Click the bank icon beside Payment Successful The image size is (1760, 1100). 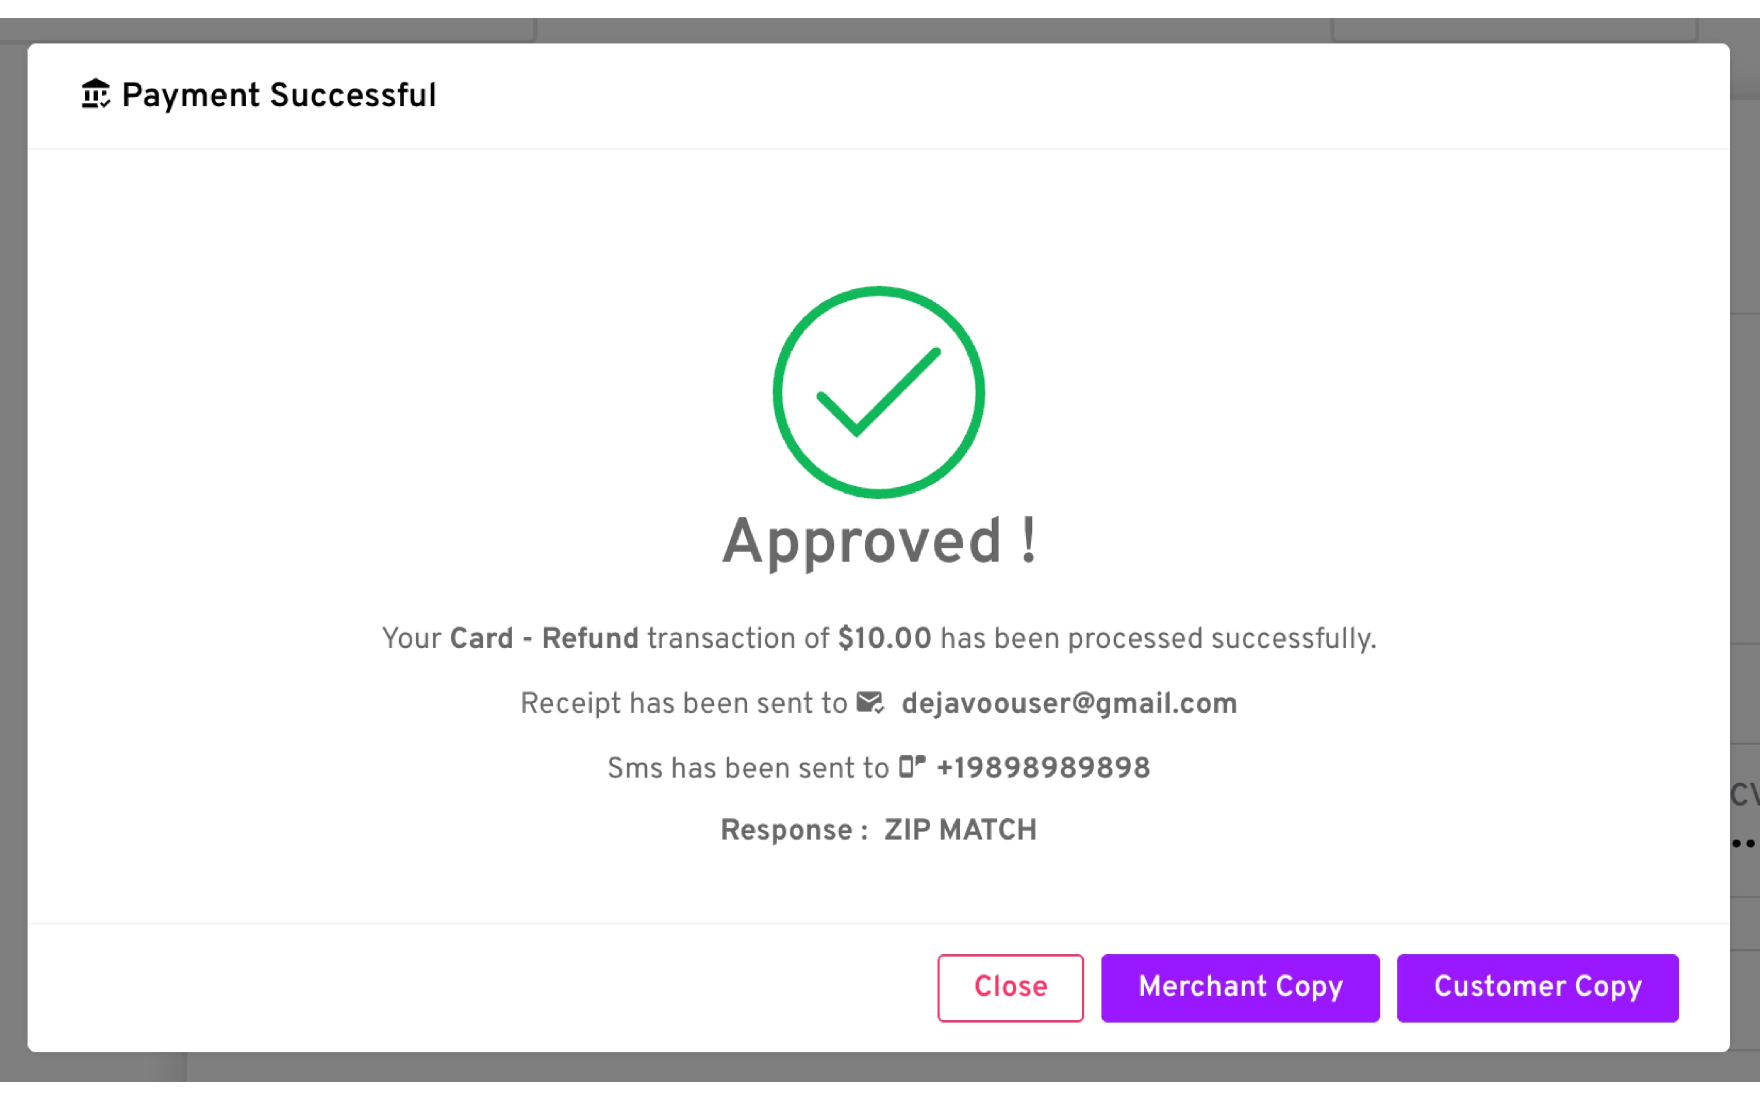coord(95,94)
